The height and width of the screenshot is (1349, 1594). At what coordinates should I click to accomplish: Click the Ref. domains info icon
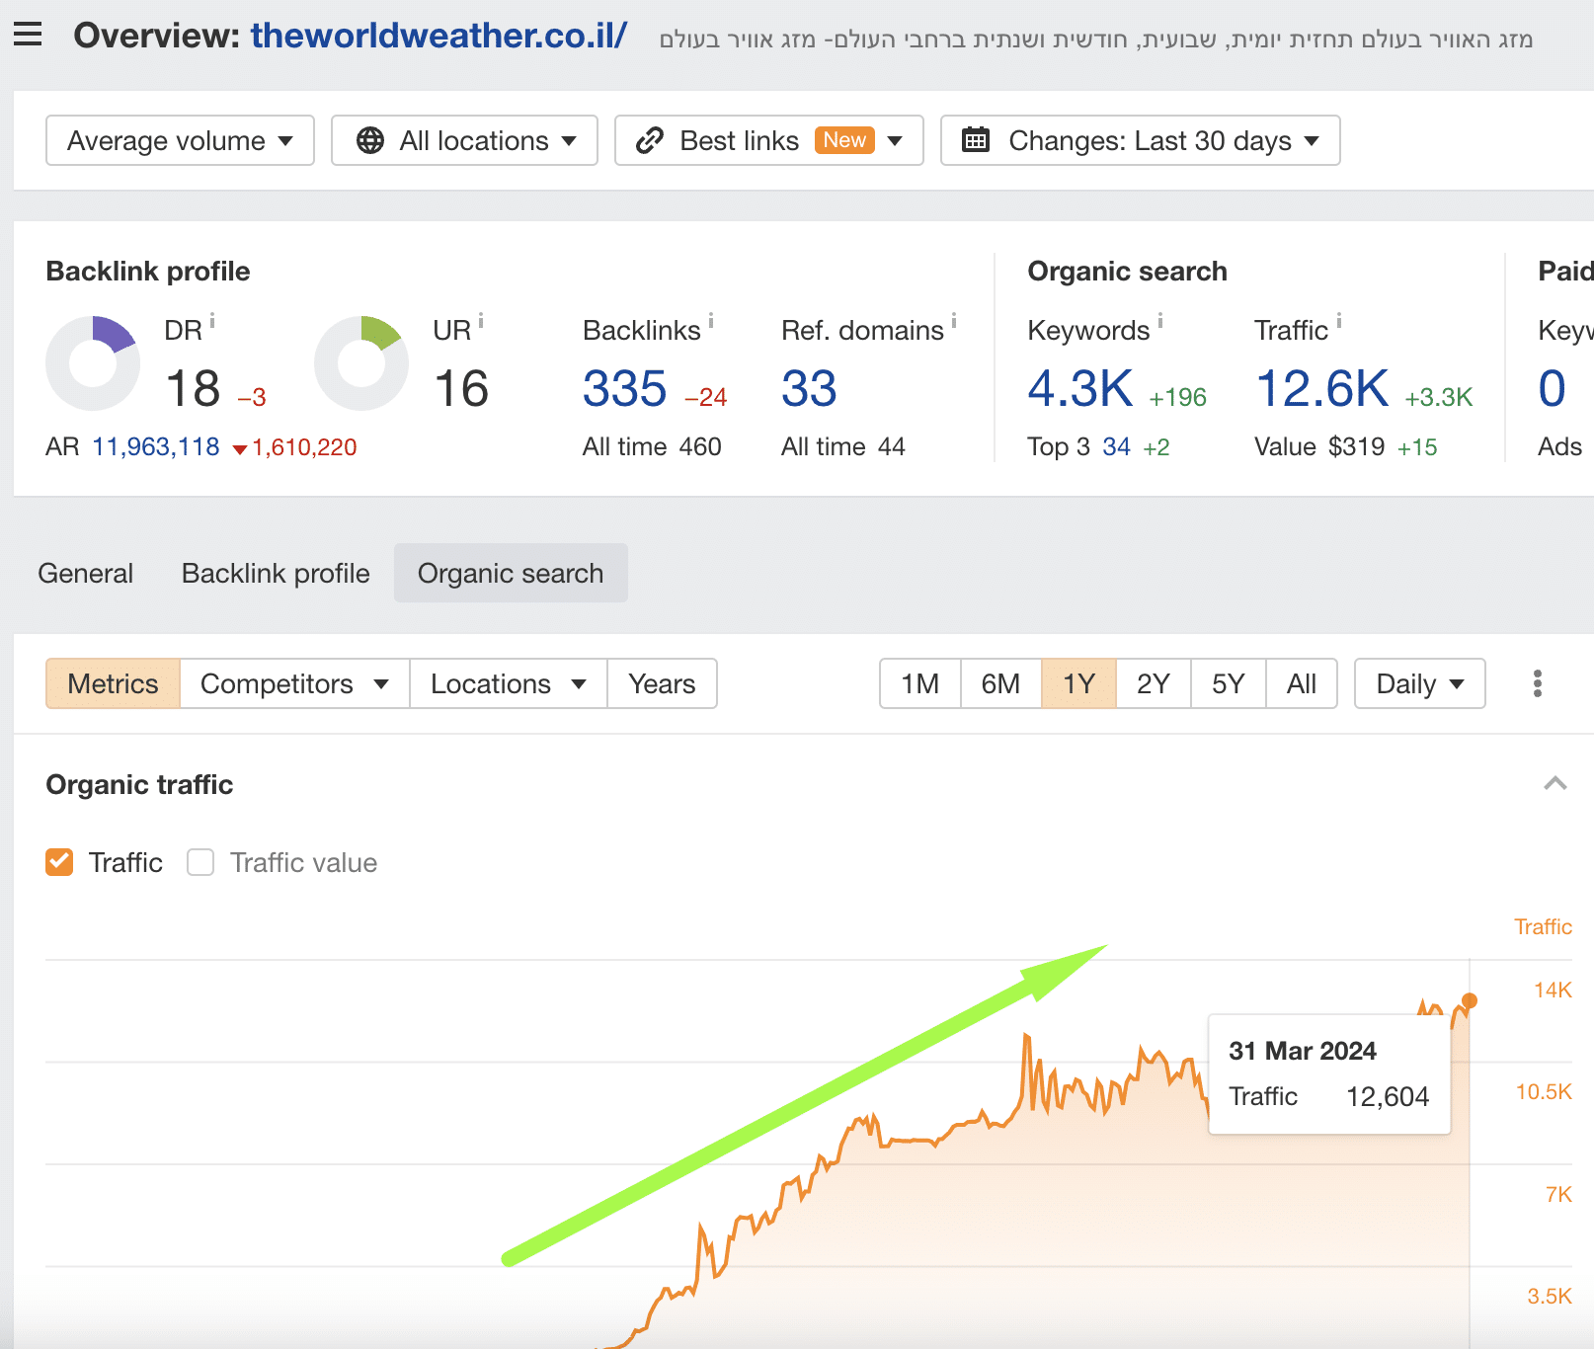click(954, 321)
